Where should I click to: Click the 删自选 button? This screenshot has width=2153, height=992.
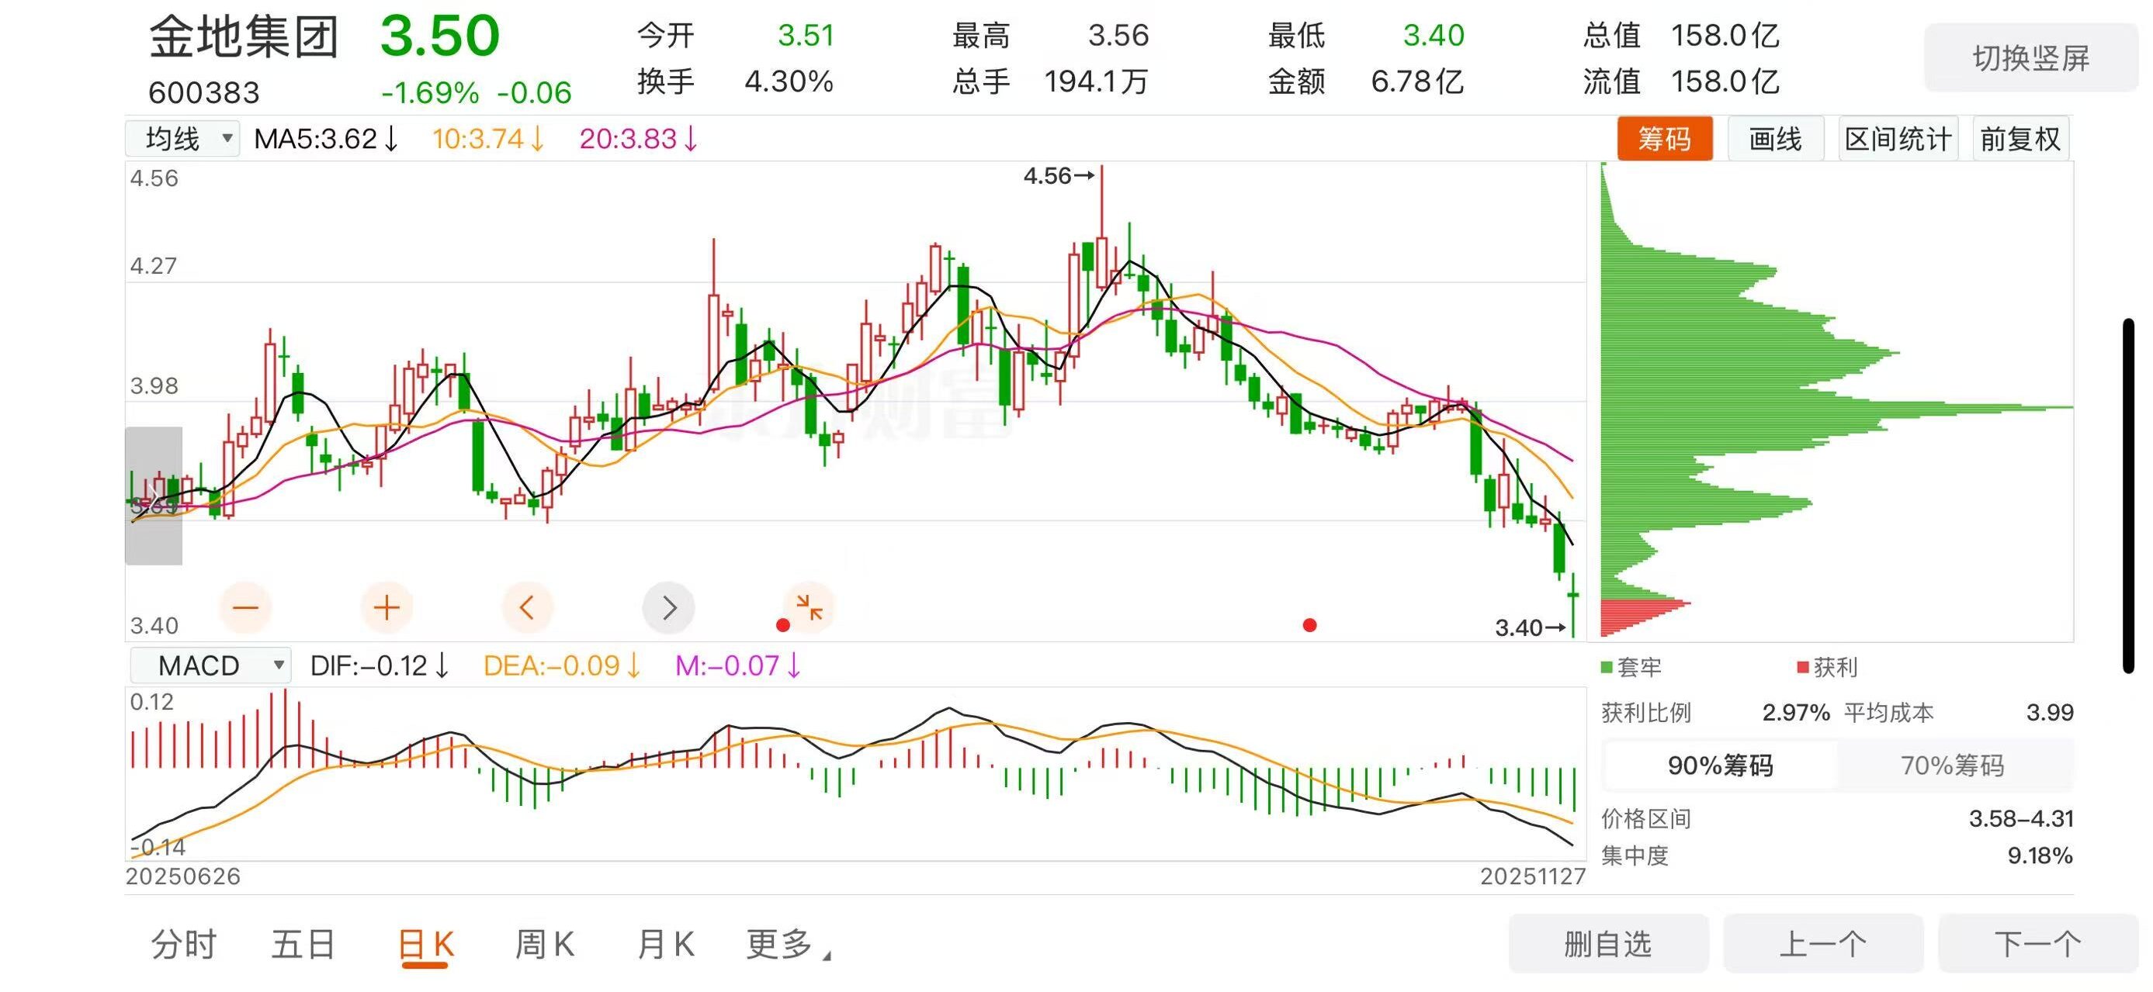1607,945
